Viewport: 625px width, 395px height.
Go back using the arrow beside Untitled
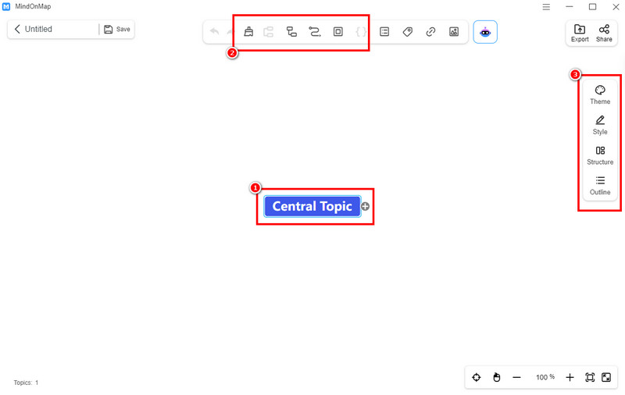[17, 29]
